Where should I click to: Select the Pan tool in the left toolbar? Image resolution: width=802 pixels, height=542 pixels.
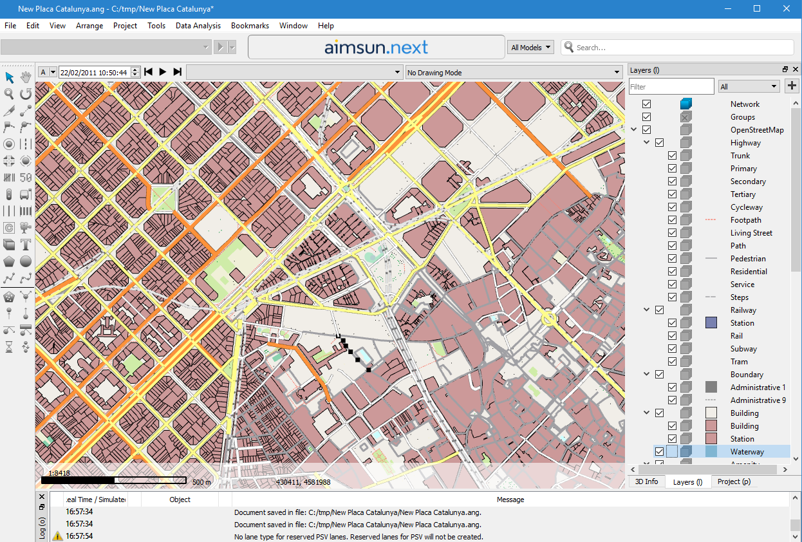pos(24,77)
